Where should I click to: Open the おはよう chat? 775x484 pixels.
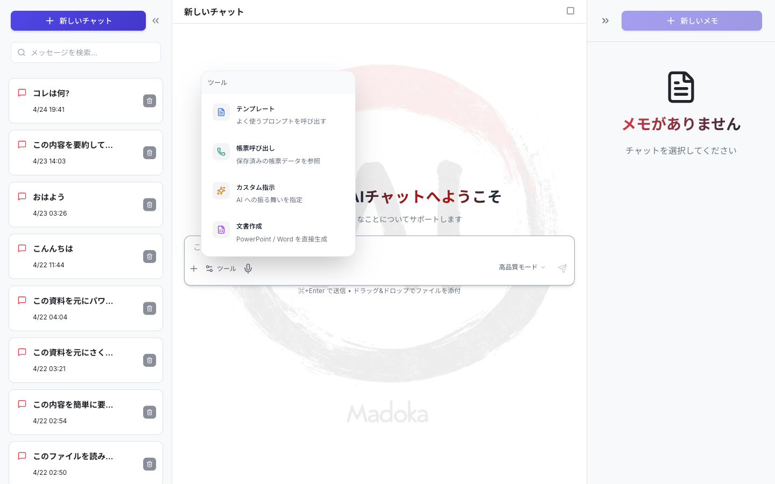pyautogui.click(x=86, y=204)
